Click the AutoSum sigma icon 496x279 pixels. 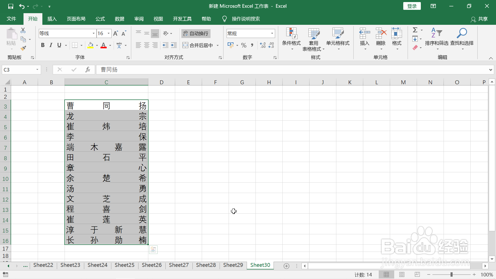[x=415, y=30]
